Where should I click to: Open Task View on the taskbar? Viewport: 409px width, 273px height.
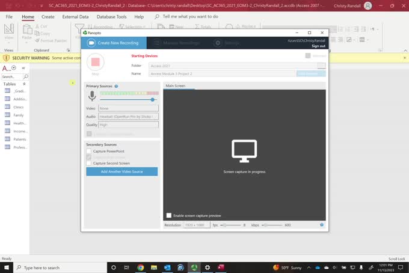click(x=127, y=268)
